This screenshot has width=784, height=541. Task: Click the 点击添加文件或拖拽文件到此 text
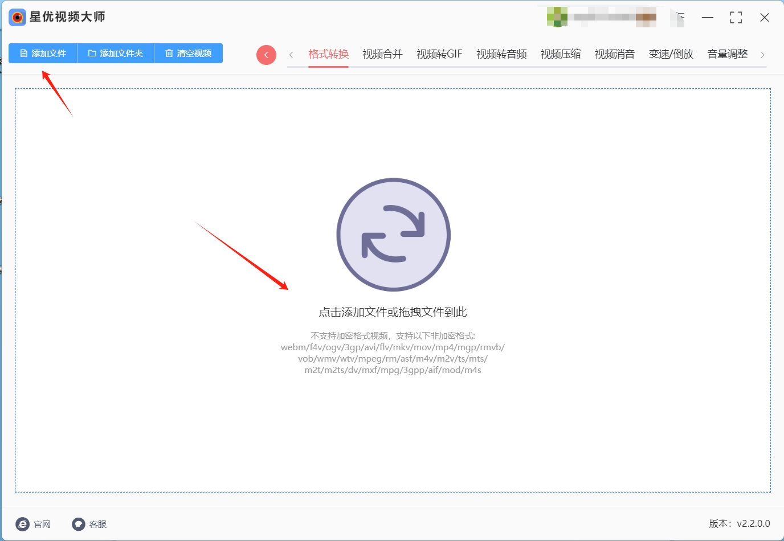(393, 312)
